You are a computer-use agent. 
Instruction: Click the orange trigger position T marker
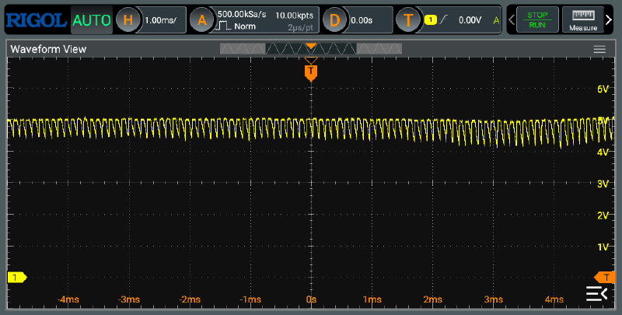(311, 73)
